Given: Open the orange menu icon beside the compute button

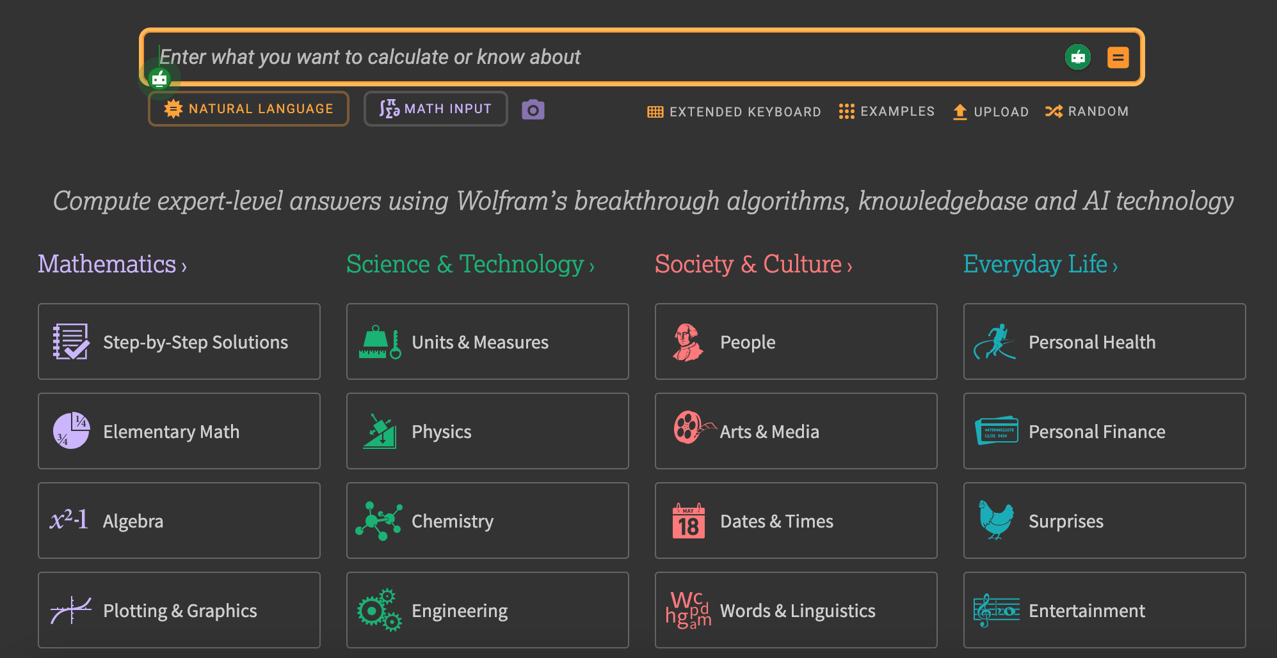Looking at the screenshot, I should click(1118, 57).
